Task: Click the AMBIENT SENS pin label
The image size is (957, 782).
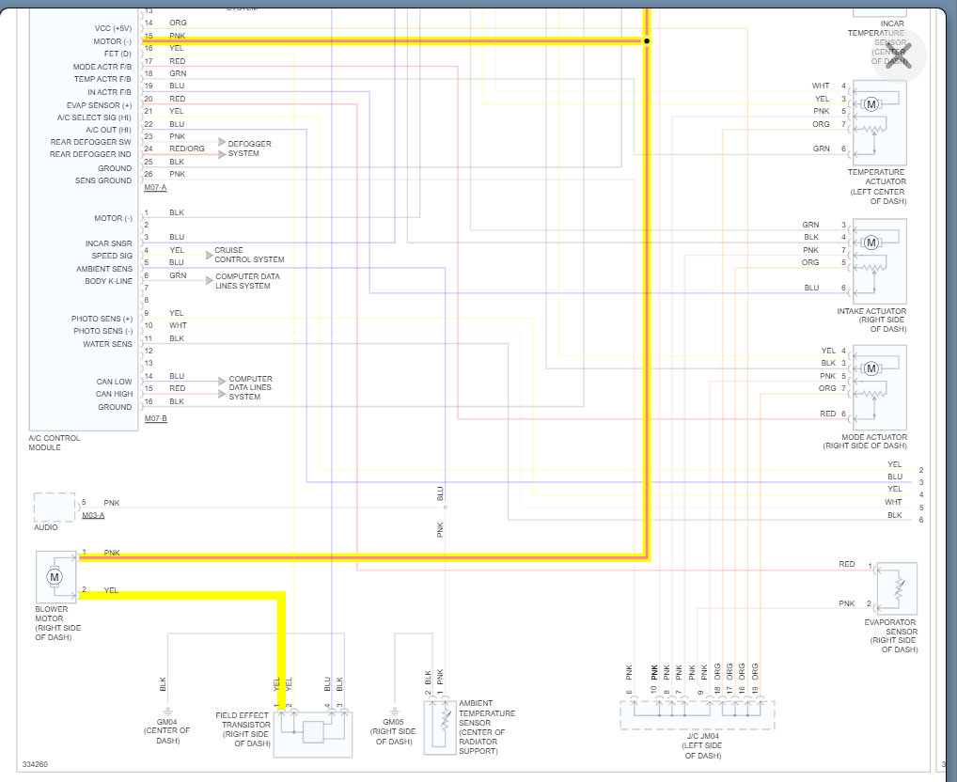Action: [x=103, y=269]
